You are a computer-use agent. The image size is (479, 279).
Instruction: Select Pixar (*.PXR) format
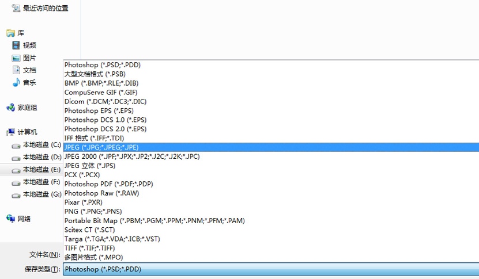(271, 202)
